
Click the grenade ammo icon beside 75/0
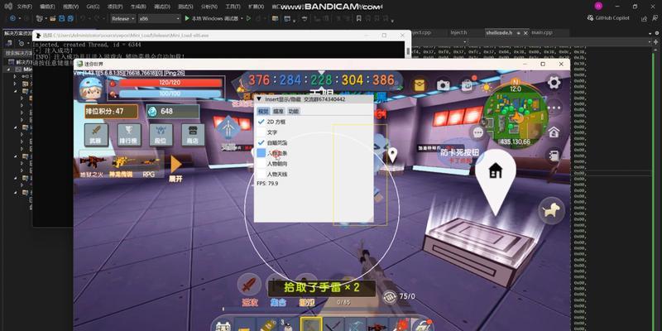(390, 296)
